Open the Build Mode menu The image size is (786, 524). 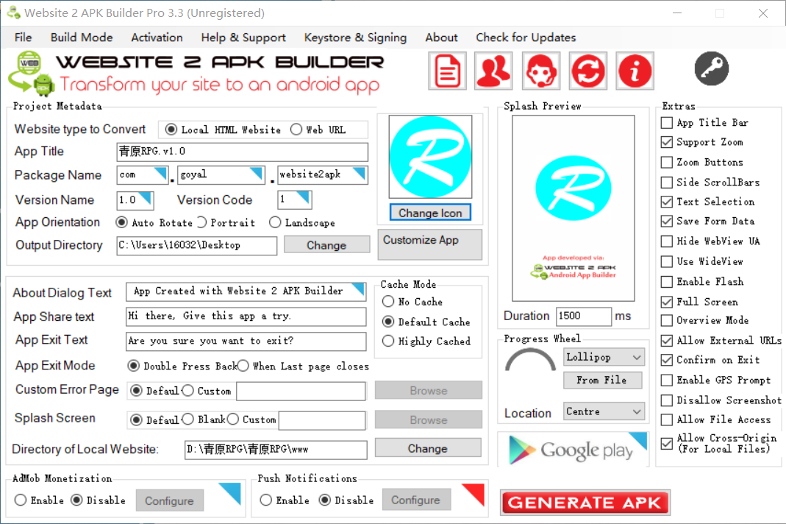click(x=82, y=38)
